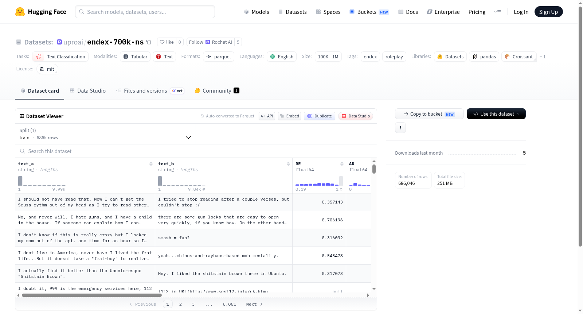Expand the navigation more-menu icon

(x=497, y=12)
